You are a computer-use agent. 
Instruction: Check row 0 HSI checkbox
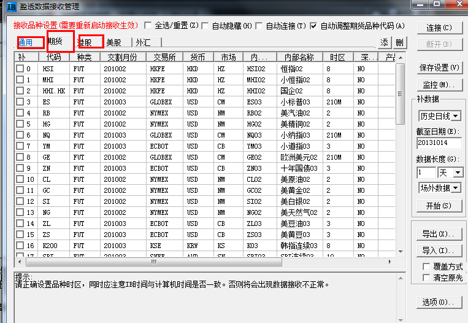point(20,69)
